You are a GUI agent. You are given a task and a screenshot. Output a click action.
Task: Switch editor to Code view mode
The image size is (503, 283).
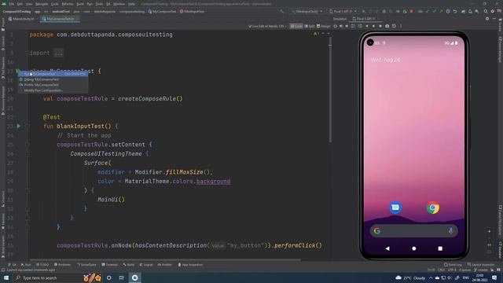(x=296, y=26)
